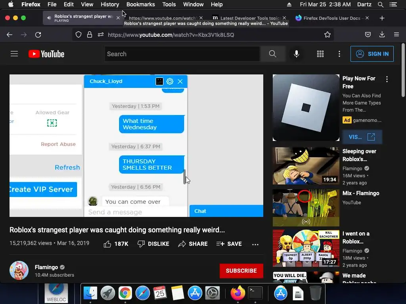Open the more actions ellipsis under video
This screenshot has width=406, height=304.
coord(255,245)
